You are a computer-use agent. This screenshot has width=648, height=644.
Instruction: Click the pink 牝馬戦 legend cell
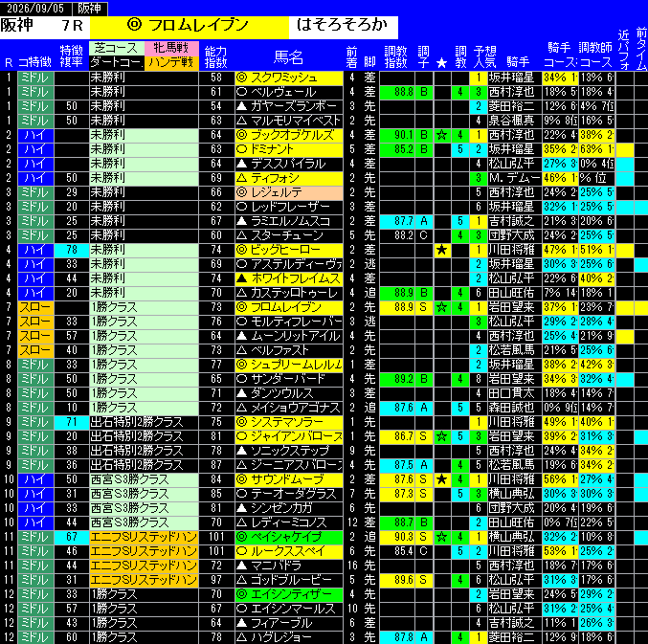[171, 48]
